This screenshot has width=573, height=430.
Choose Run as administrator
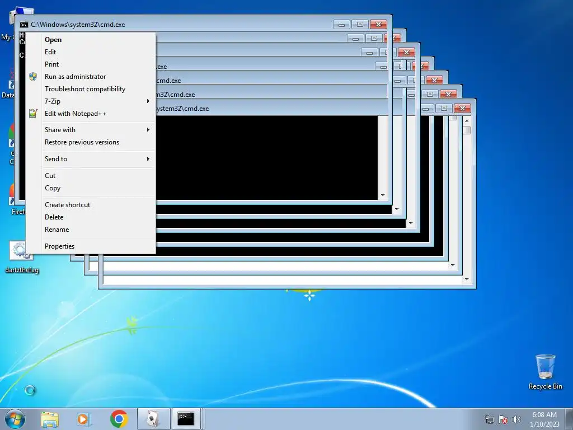click(91, 77)
